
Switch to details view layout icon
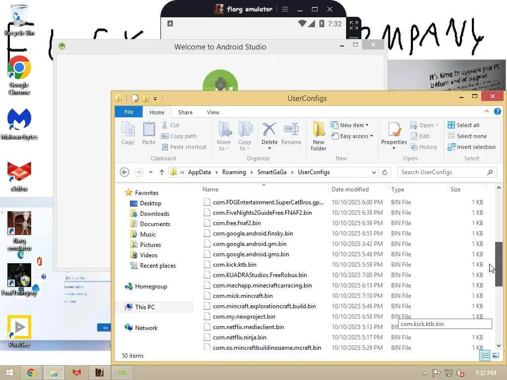click(x=485, y=356)
